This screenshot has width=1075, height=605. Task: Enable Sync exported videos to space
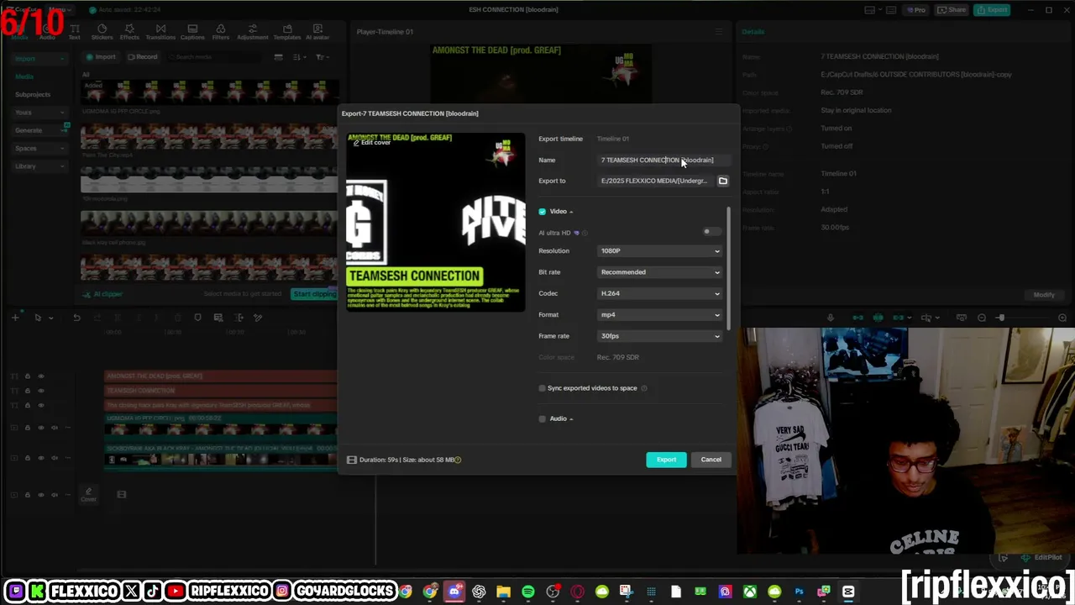tap(543, 388)
